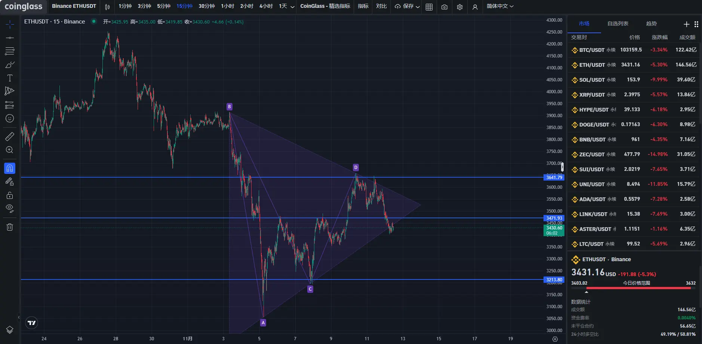This screenshot has height=344, width=702.
Task: Switch to 3分钟 timeframe
Action: 144,6
